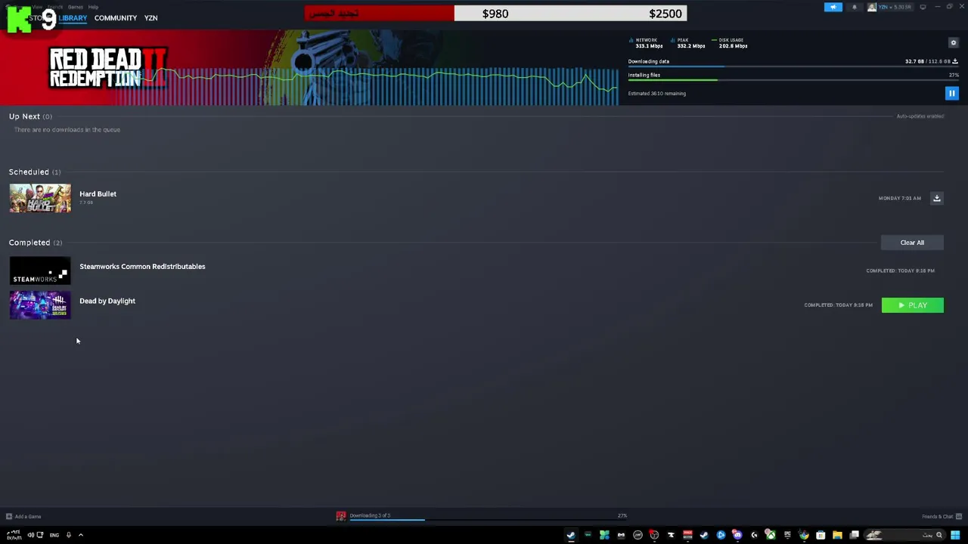
Task: Click the Hard Bullet title text
Action: point(98,194)
